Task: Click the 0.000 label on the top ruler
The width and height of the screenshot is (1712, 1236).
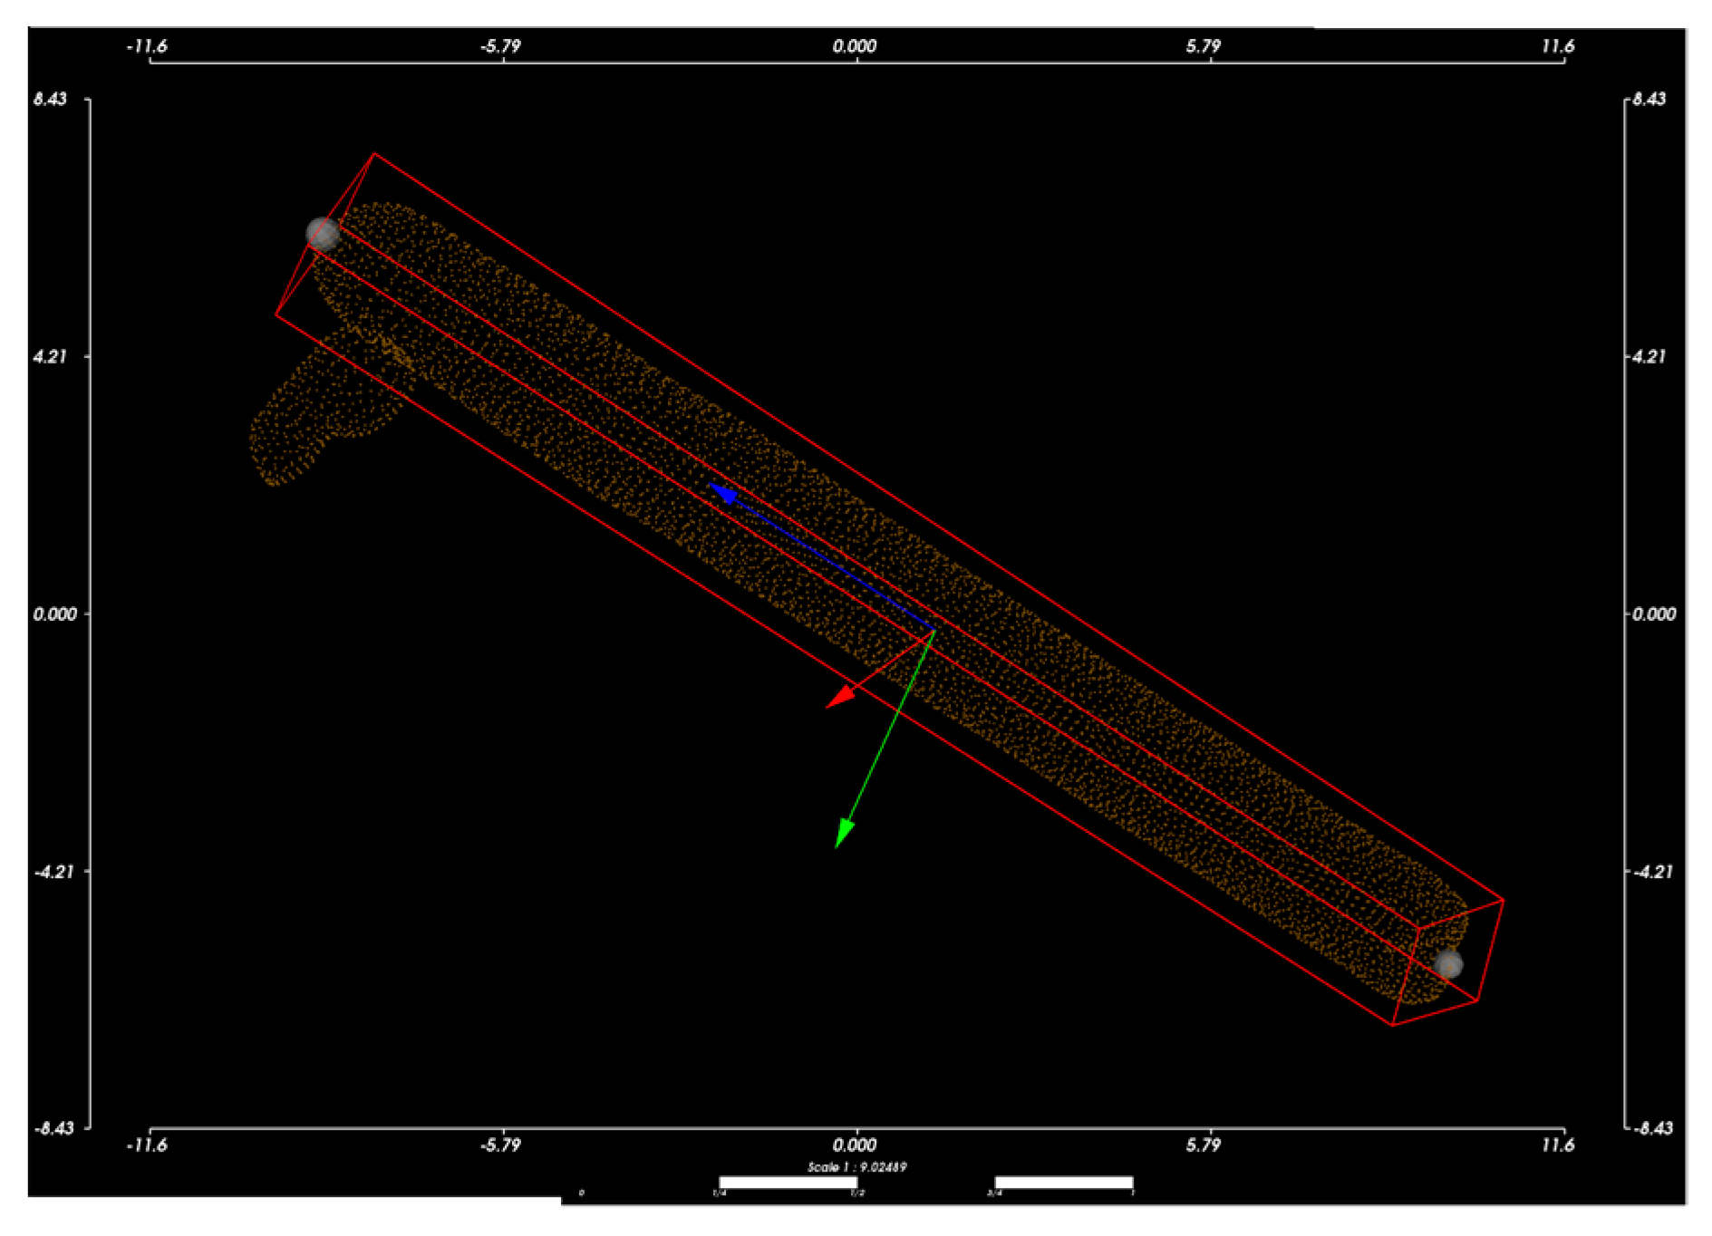Action: pyautogui.click(x=855, y=46)
